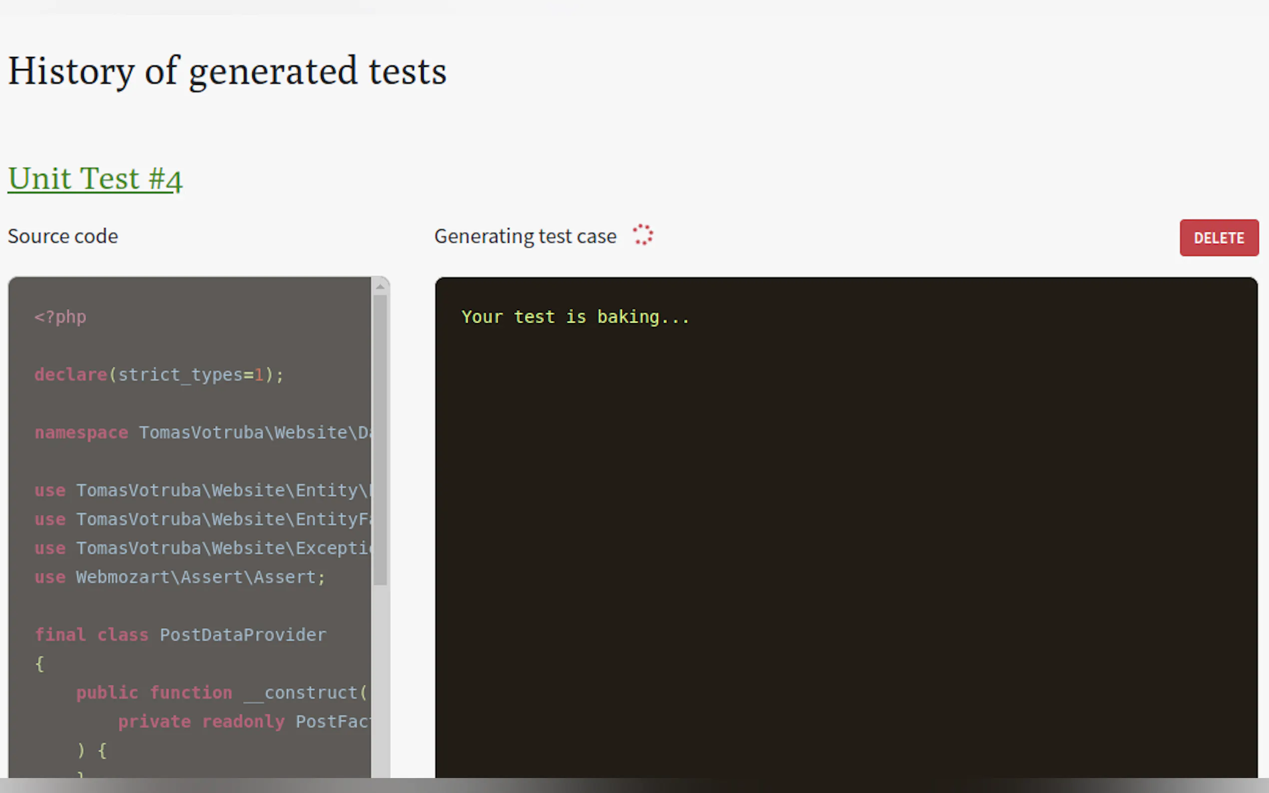Click the red loading spinner icon
The width and height of the screenshot is (1269, 793).
coord(642,235)
